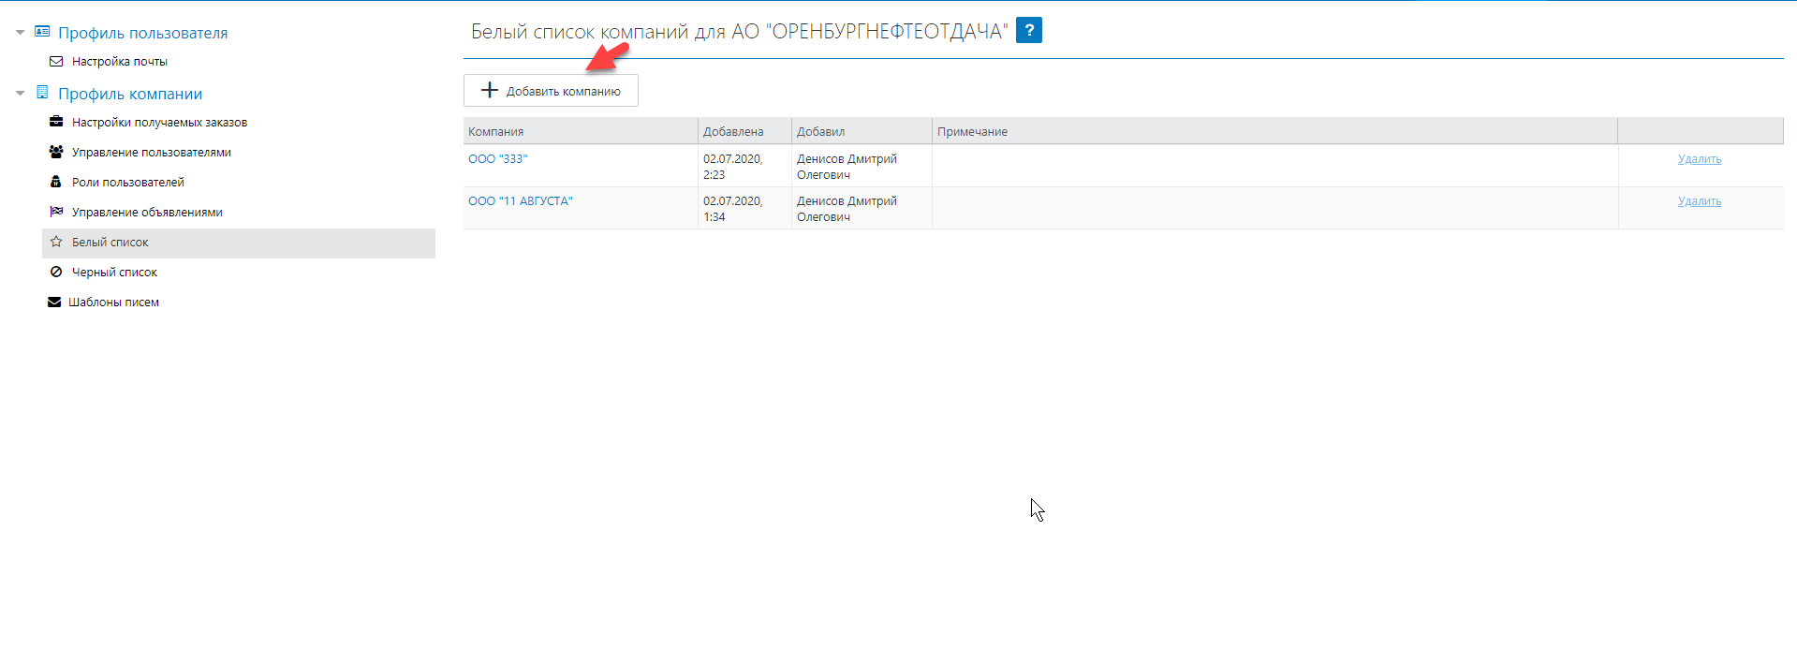The height and width of the screenshot is (664, 1797).
Task: Click the envelope icon beside Настройка почты
Action: (56, 62)
